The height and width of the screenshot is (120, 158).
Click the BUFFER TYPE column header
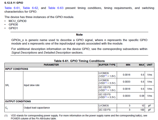[x=107, y=65]
